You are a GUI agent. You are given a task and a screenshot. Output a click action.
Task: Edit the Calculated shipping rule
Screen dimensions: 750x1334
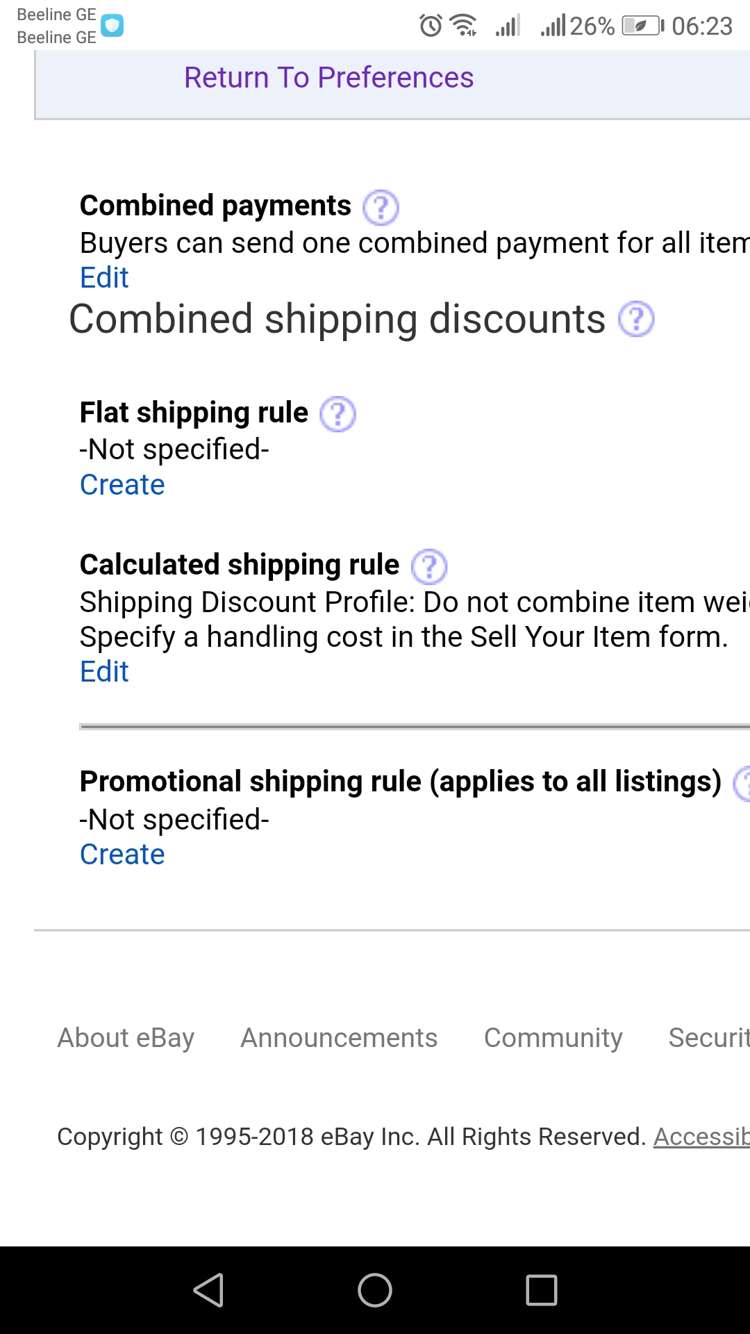(104, 672)
